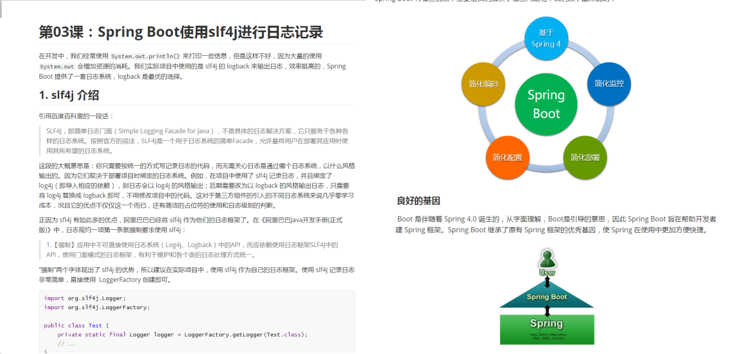This screenshot has height=354, width=731.
Task: Click the Spring Boot pyramid triangle graphic
Action: point(546,297)
